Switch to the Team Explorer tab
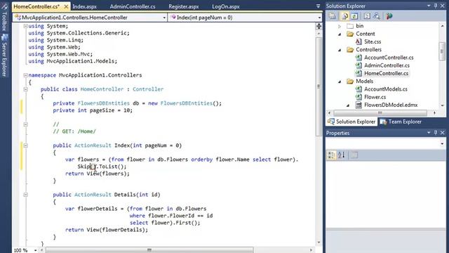 click(401, 122)
